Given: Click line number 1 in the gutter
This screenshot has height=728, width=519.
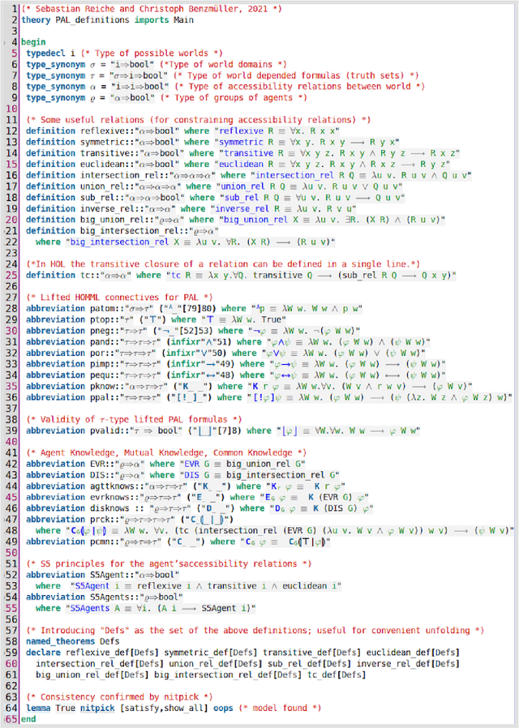Looking at the screenshot, I should click(14, 8).
